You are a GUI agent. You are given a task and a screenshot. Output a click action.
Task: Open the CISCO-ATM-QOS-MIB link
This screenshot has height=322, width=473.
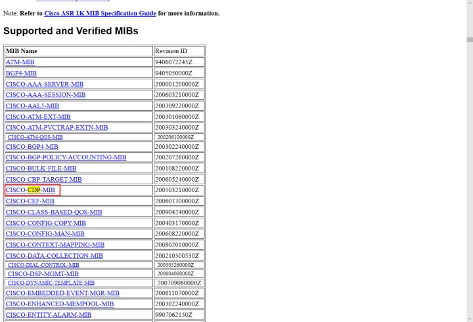(35, 137)
